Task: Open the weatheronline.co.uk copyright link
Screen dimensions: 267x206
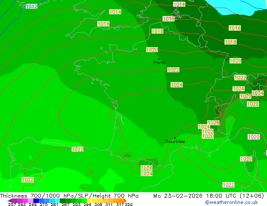Action: coord(232,202)
